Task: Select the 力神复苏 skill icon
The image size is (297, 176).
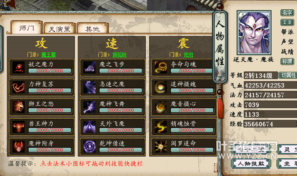Action: pos(19,87)
